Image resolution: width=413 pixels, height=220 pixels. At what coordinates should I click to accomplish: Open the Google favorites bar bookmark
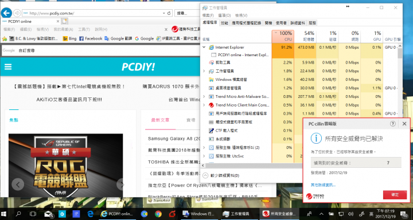[145, 38]
